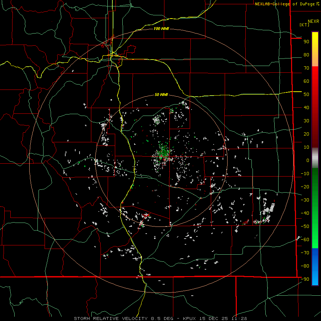
Task: Click the 60 value on velocity scale
Action: pos(306,81)
